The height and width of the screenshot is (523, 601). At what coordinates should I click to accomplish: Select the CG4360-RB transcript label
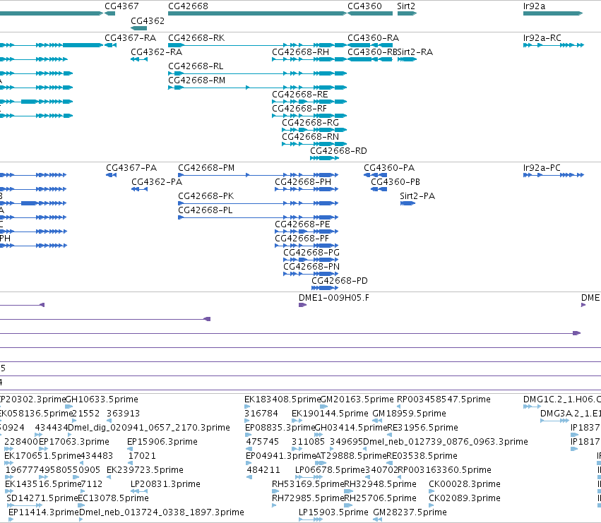[x=372, y=52]
